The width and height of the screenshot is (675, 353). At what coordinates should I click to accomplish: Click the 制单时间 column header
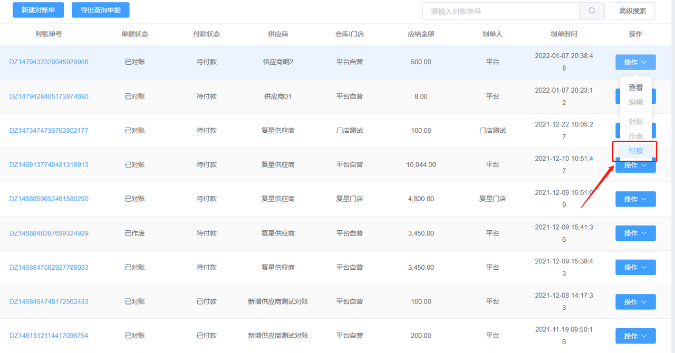point(564,34)
